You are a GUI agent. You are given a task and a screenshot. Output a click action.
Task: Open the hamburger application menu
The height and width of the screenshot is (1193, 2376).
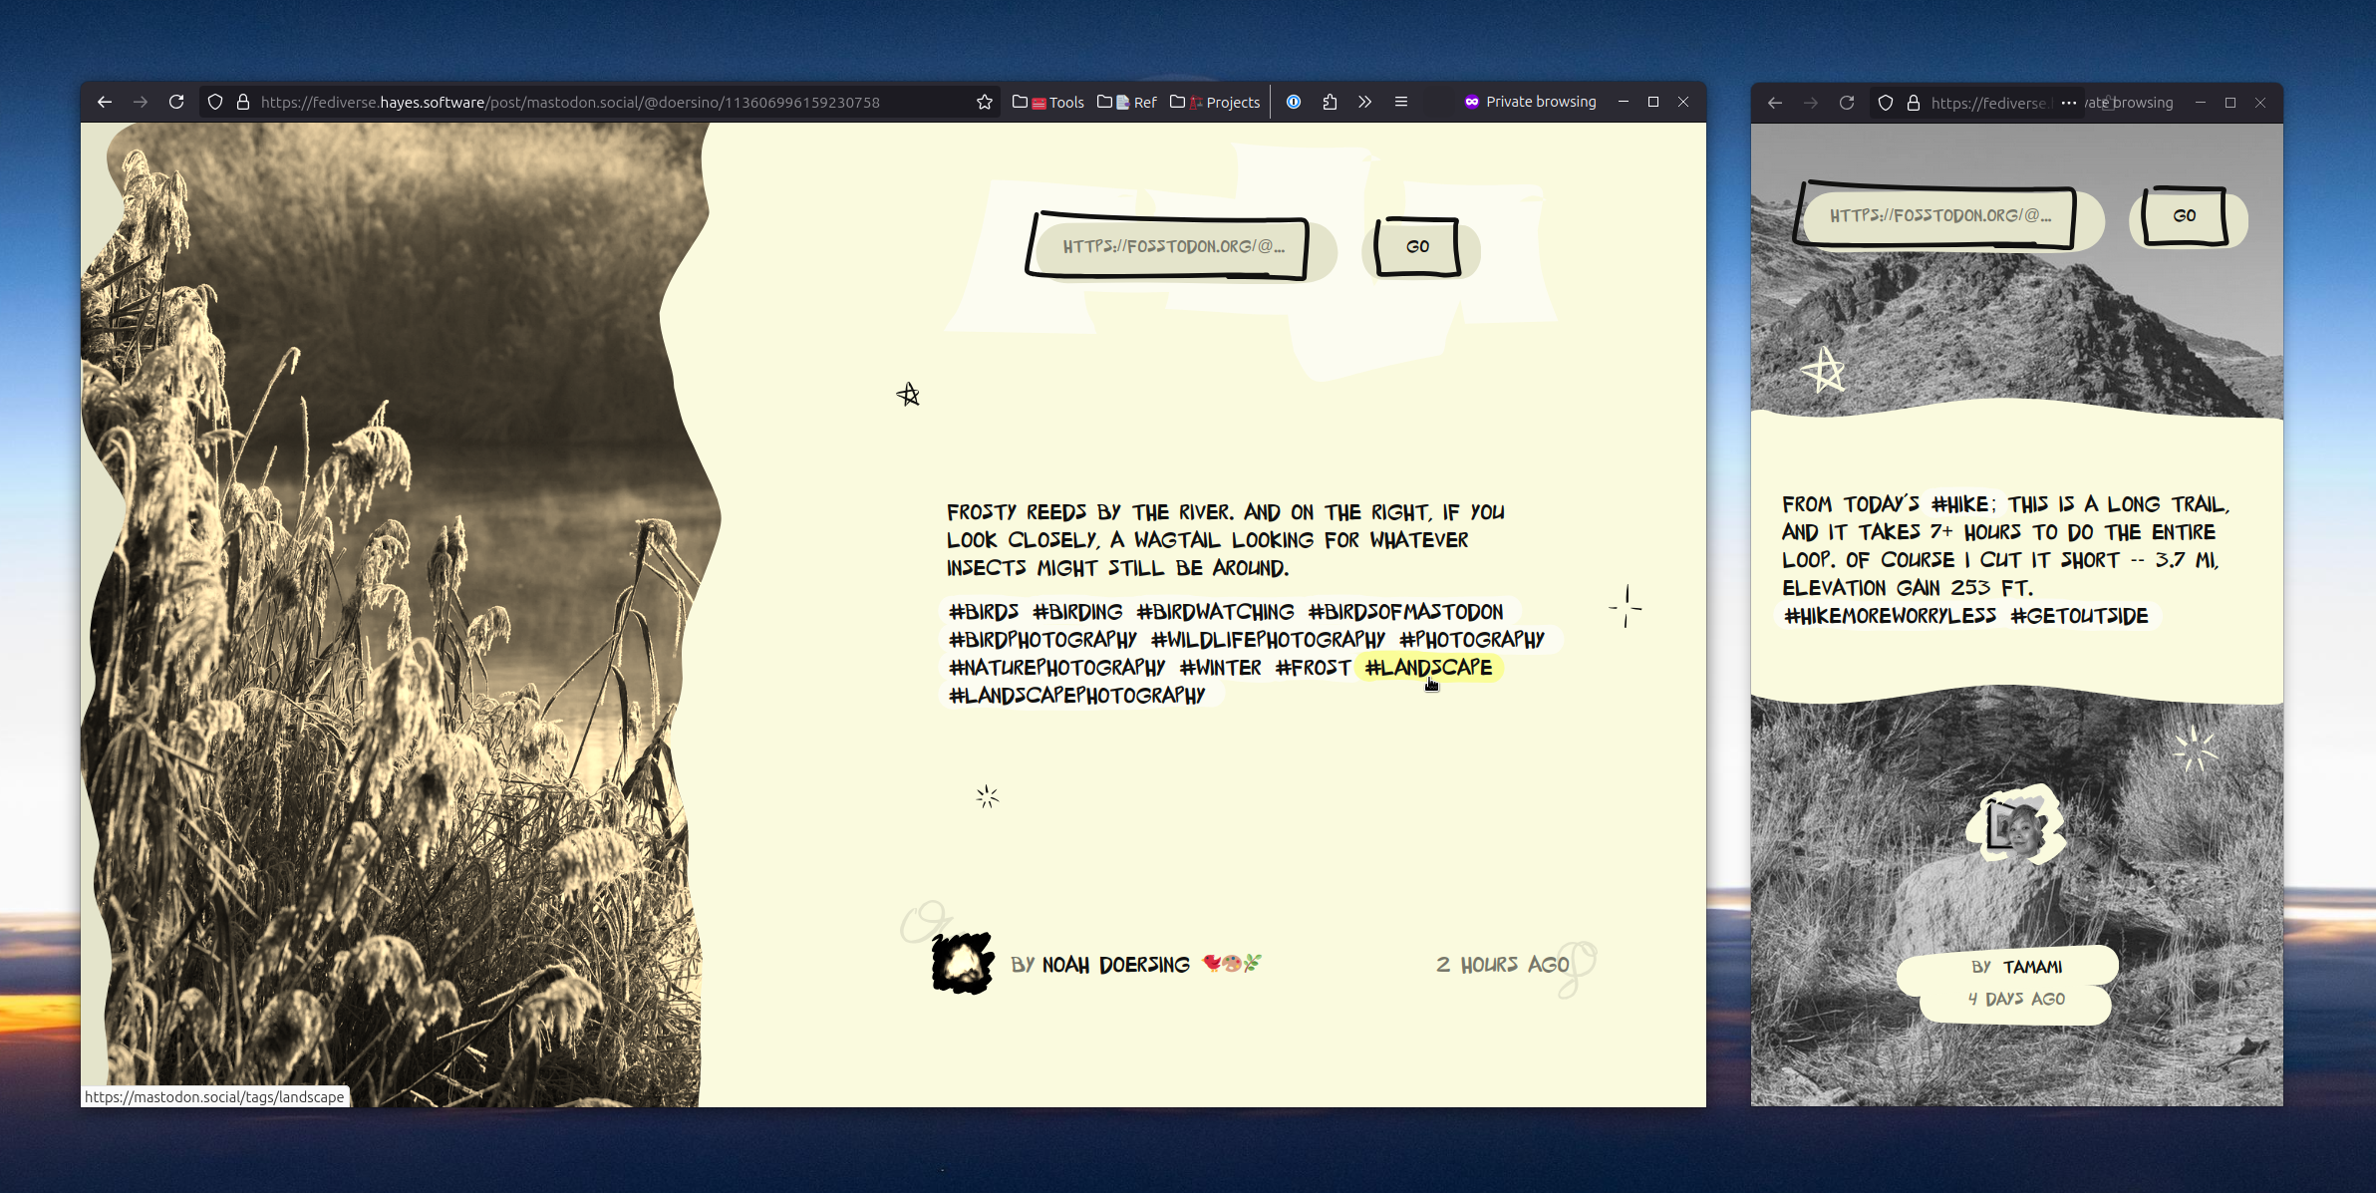[1401, 102]
